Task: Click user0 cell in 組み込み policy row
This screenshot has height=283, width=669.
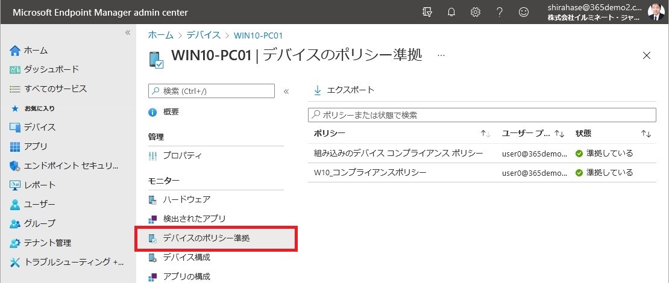Action: [535, 154]
